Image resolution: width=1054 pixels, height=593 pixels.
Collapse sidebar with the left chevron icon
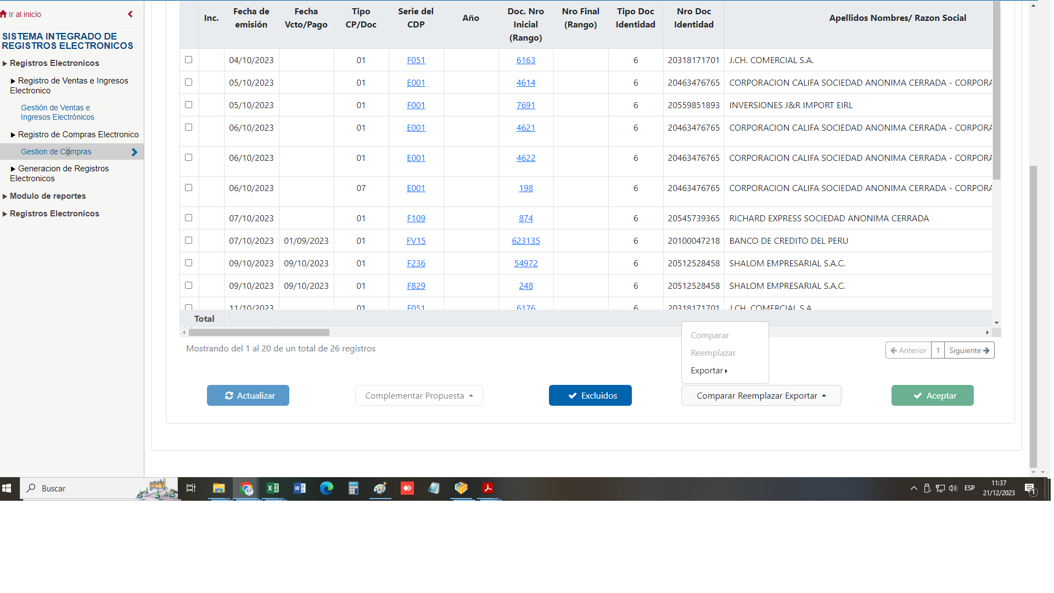(130, 14)
